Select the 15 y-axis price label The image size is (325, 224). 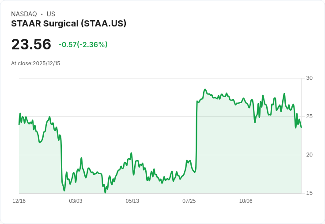pos(309,193)
